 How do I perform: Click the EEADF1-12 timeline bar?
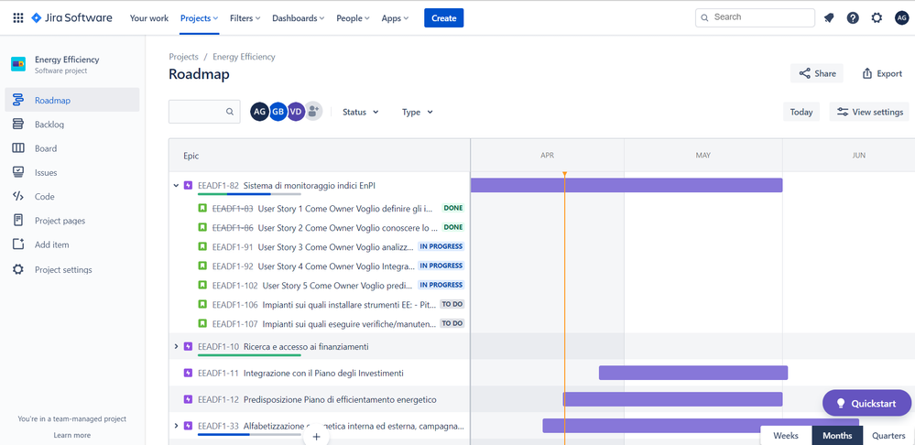[x=672, y=399]
